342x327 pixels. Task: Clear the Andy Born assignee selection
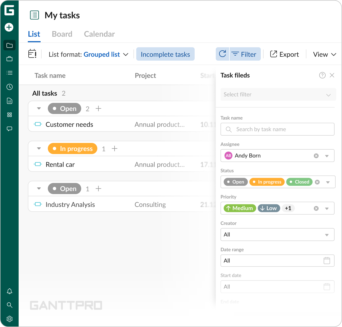pos(316,156)
